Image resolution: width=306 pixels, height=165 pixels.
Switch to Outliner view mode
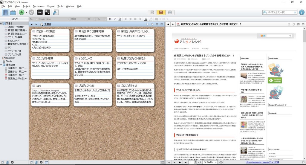pos(170,12)
